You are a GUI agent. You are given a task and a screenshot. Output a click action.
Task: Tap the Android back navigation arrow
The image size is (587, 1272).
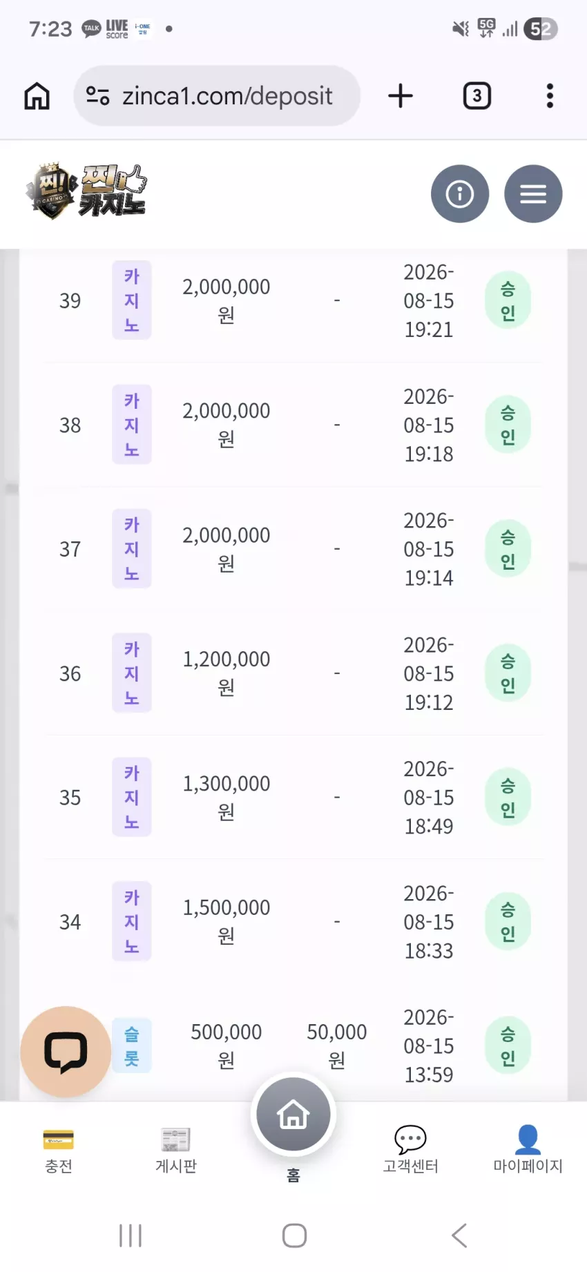point(459,1235)
